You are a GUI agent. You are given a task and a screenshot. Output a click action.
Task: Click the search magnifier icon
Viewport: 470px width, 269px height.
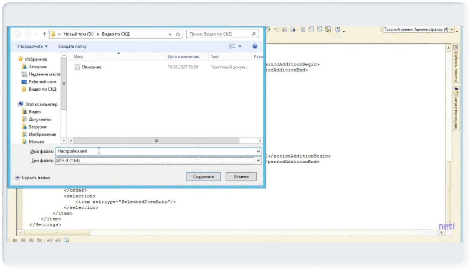pos(254,34)
